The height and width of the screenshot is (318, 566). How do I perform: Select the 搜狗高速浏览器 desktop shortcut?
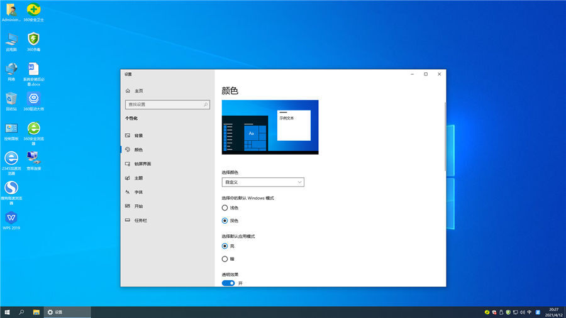click(11, 194)
